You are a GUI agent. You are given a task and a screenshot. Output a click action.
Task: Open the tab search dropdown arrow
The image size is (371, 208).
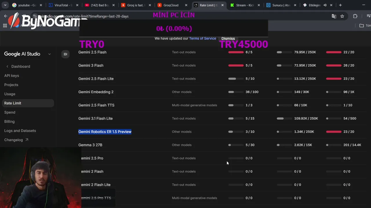[5, 5]
